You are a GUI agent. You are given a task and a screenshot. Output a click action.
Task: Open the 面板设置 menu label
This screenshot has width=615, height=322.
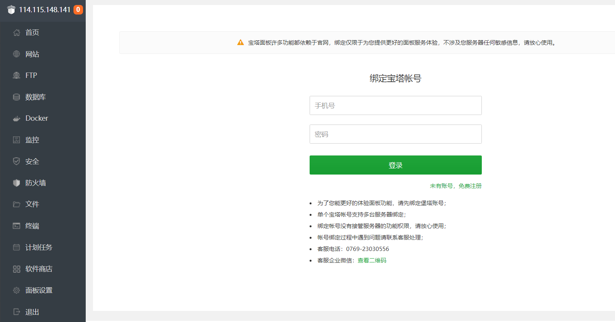pos(39,290)
